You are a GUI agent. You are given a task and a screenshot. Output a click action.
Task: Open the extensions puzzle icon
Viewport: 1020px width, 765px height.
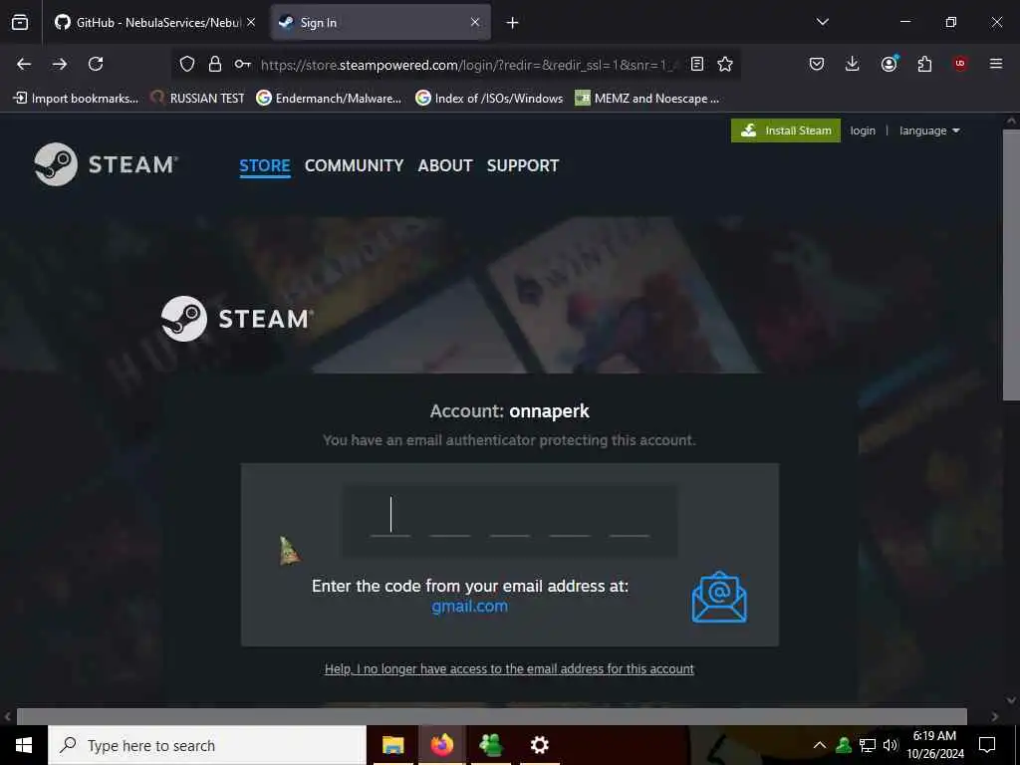924,64
